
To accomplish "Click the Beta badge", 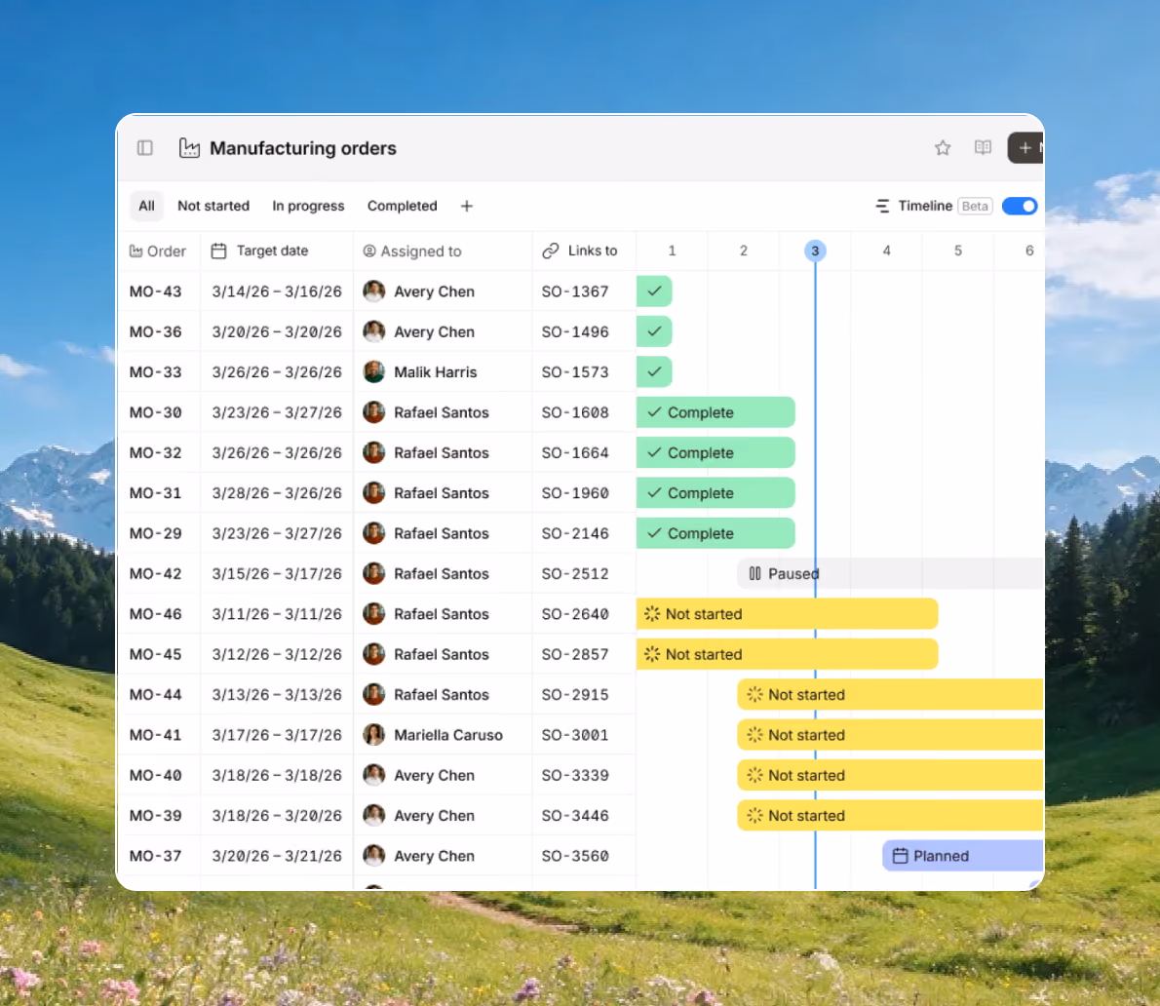I will [x=975, y=207].
